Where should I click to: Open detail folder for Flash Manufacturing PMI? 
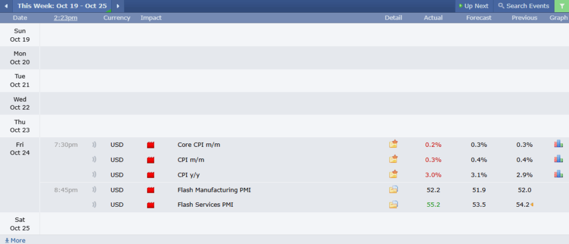393,190
